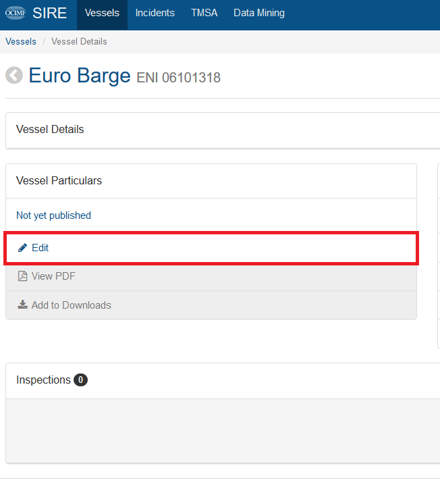Click the Vessel Particulars panel heading
The height and width of the screenshot is (491, 440).
point(59,181)
